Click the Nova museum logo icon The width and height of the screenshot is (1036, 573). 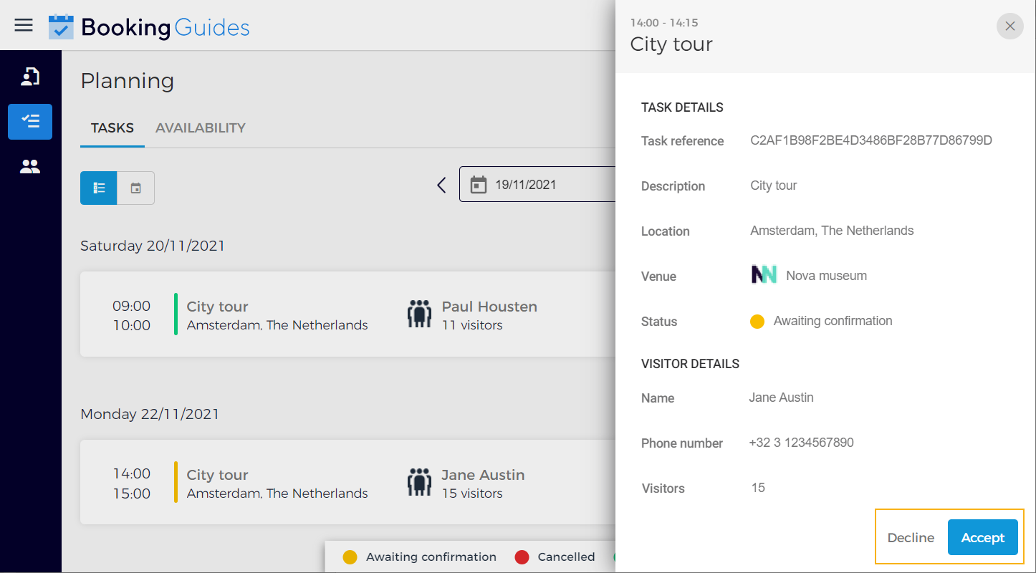coord(764,274)
